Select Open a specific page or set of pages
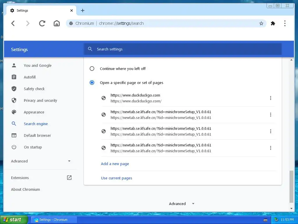This screenshot has height=224, width=298. (92, 83)
